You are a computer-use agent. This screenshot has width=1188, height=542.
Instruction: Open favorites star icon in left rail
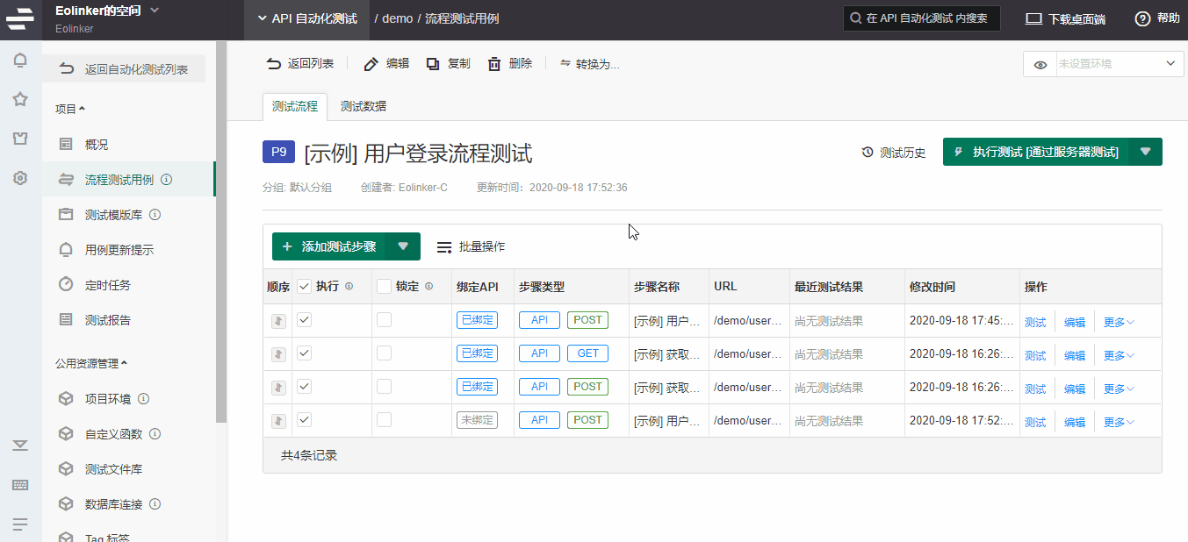[x=20, y=99]
